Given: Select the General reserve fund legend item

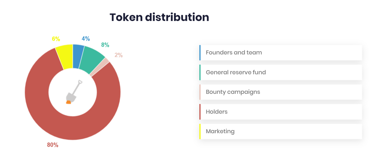Looking at the screenshot, I should (236, 72).
